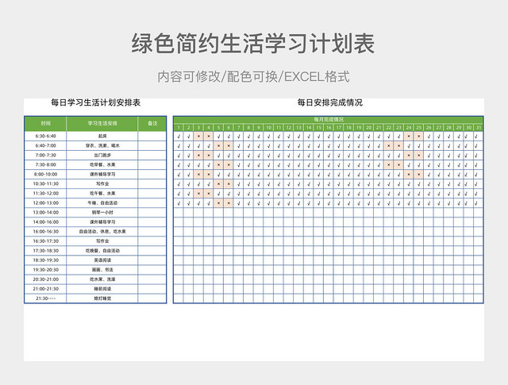508x385 pixels.
Task: Click the empty 备注 cell in 6:30-6:40 row
Action: click(152, 136)
